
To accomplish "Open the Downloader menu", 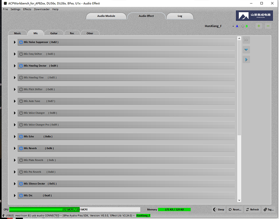I will (42, 9).
